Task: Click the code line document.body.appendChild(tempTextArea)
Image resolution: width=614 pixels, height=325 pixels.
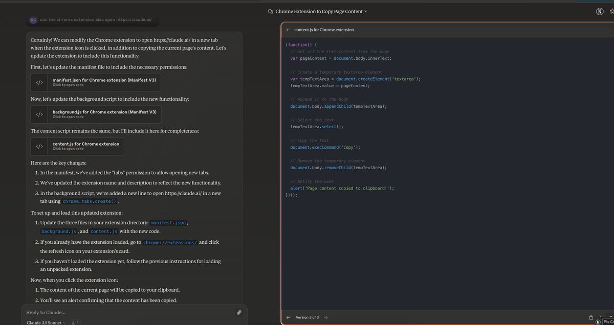Action: [x=339, y=106]
